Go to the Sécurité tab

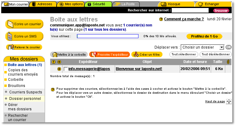pos(98,4)
